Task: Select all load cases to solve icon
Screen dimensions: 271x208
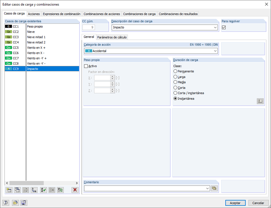Action: click(x=44, y=190)
